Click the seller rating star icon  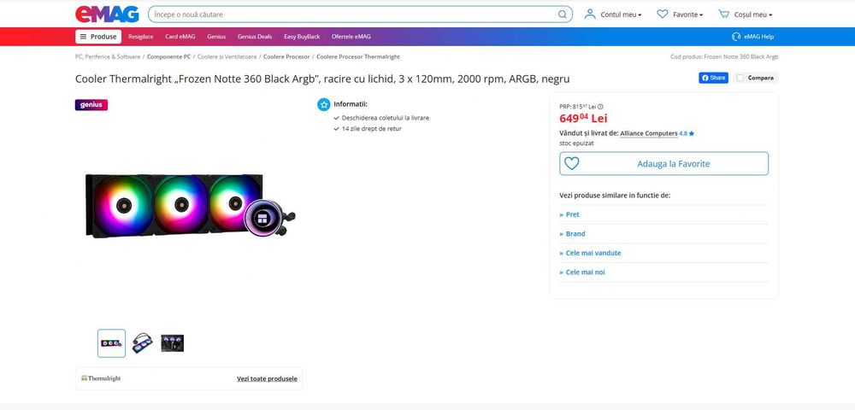point(692,133)
